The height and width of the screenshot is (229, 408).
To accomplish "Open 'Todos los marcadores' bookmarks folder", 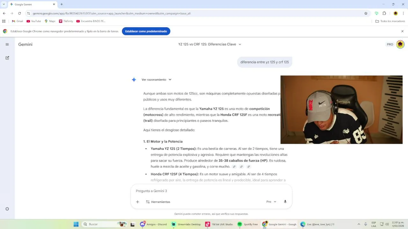I will (x=390, y=21).
